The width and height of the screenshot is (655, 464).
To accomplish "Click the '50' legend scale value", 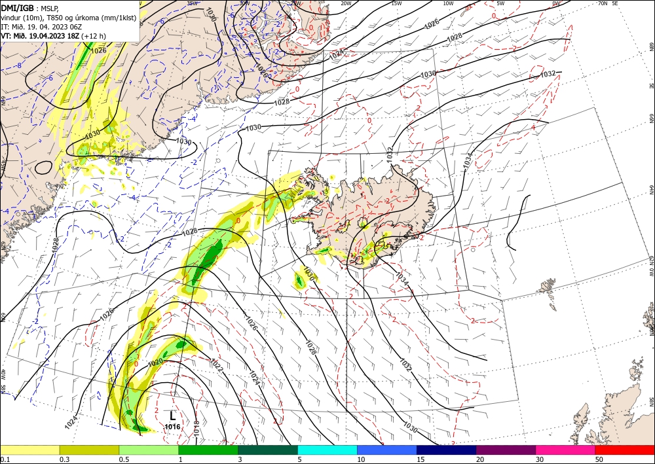I will 599,459.
